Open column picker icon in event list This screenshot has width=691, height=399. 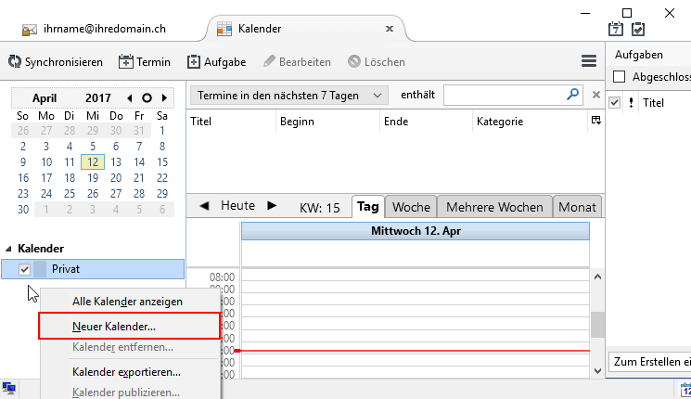[x=595, y=121]
